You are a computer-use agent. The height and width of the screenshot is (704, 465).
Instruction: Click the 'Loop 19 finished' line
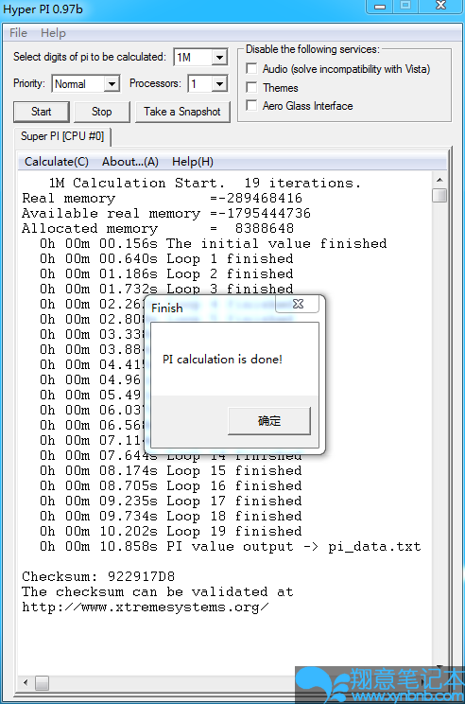click(x=170, y=531)
